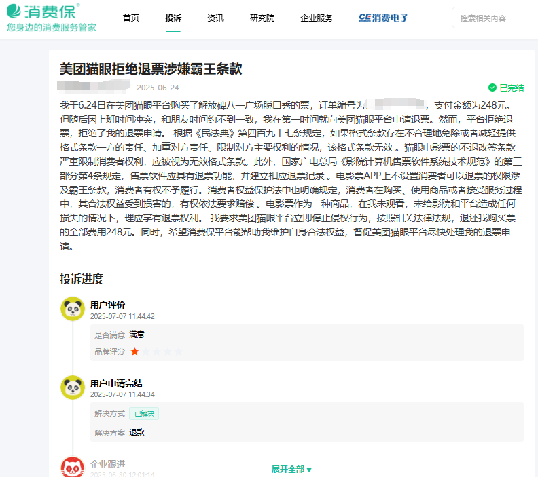The height and width of the screenshot is (477, 538).
Task: Click the CE消费电子 link
Action: click(384, 18)
